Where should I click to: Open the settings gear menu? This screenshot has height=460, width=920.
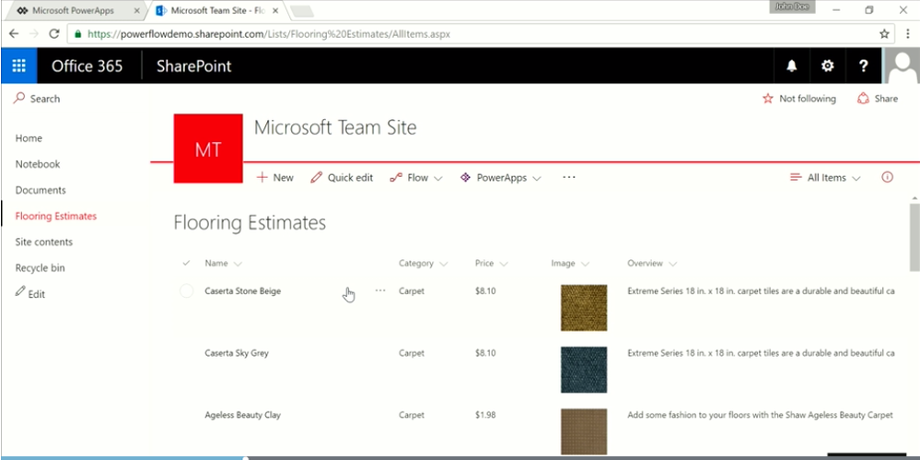[x=827, y=65]
